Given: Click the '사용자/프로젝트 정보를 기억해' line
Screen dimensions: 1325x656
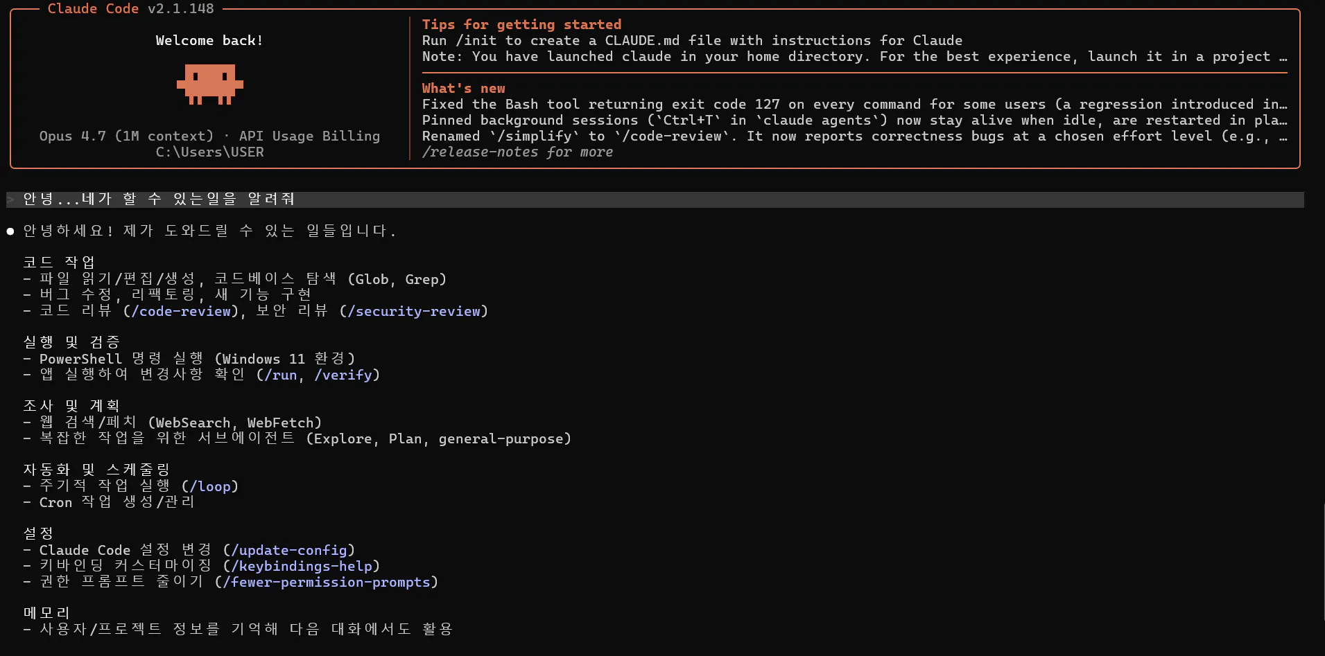Looking at the screenshot, I should click(x=238, y=629).
